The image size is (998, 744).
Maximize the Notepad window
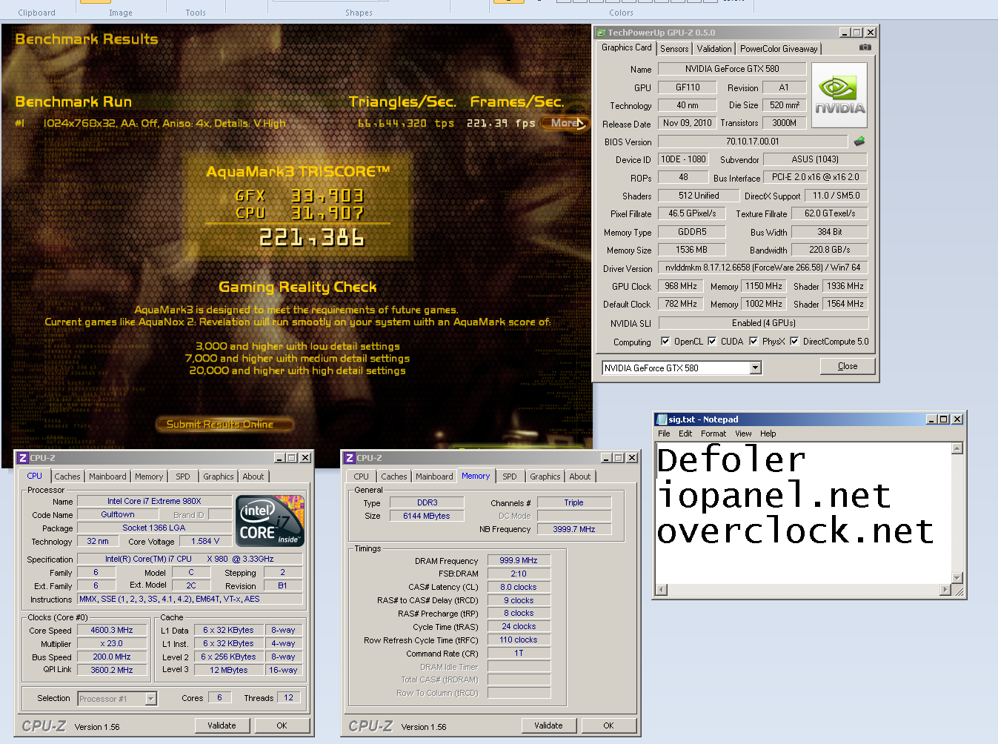click(944, 419)
